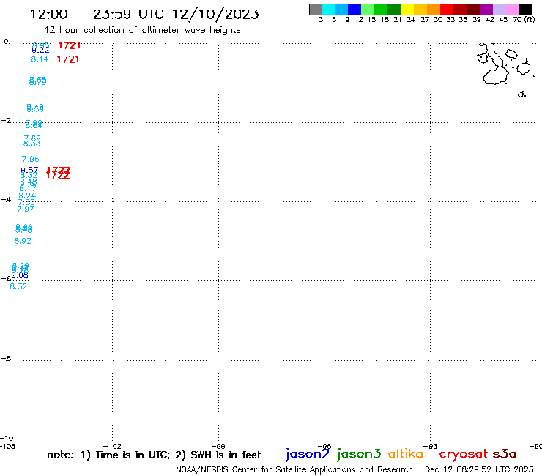
Task: Click the dark blue value "9.57"
Action: [x=29, y=170]
